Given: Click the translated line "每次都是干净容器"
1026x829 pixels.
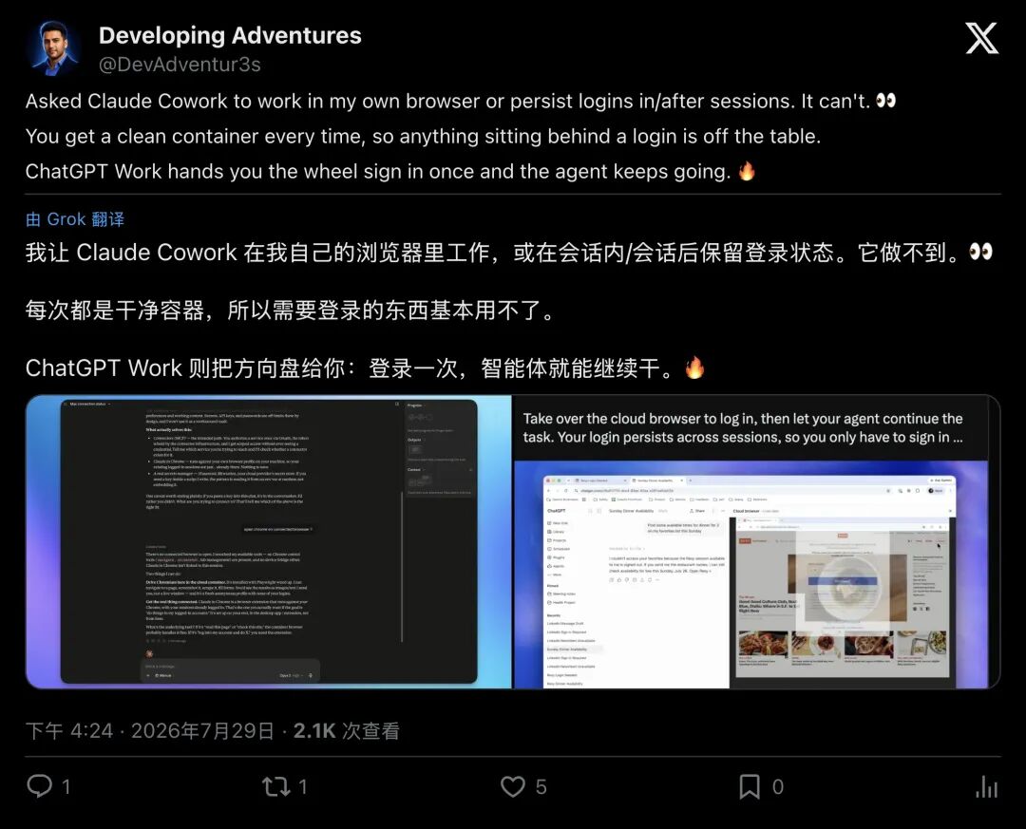Looking at the screenshot, I should click(x=290, y=311).
